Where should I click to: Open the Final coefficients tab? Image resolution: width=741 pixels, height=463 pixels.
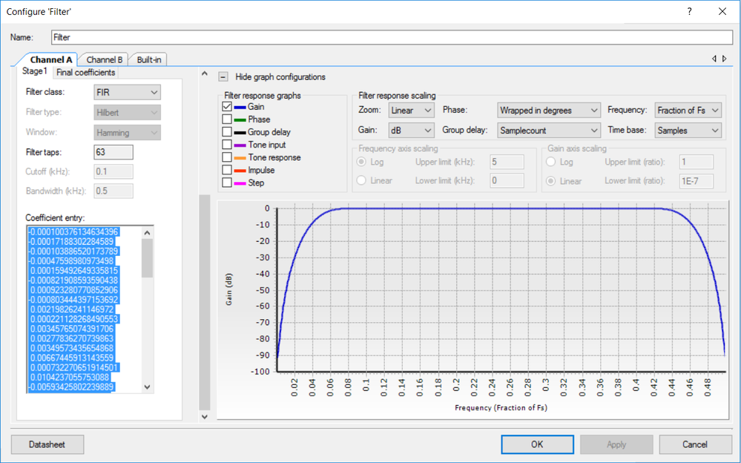tap(85, 72)
